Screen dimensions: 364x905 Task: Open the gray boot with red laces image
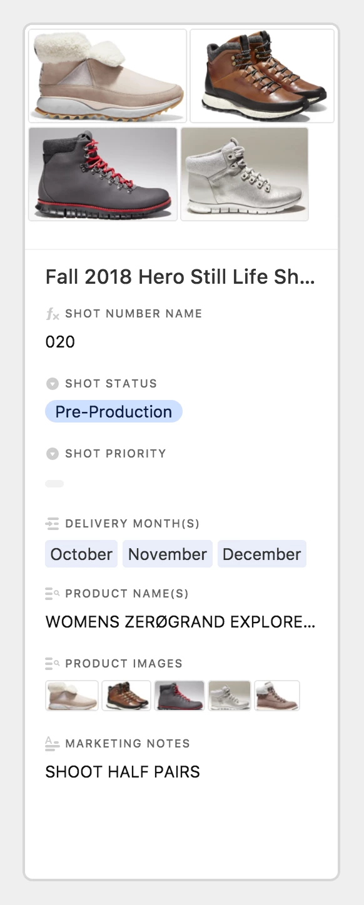tap(103, 174)
